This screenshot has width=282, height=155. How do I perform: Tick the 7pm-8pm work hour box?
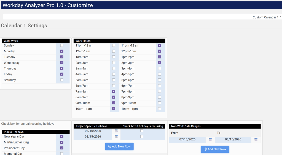(x=160, y=91)
